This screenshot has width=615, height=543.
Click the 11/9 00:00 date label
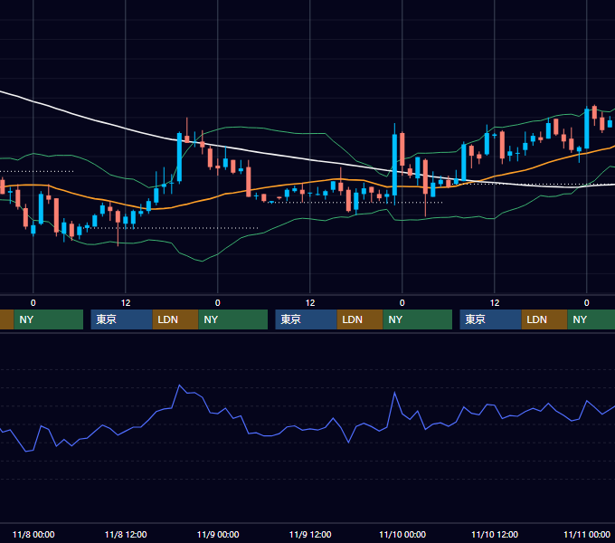(218, 534)
